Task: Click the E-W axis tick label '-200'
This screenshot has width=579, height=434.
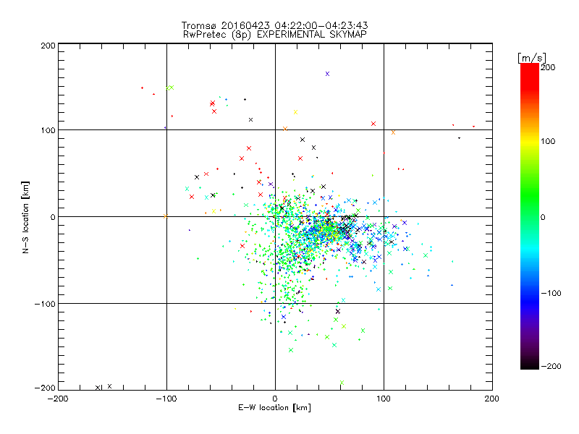Action: point(58,399)
